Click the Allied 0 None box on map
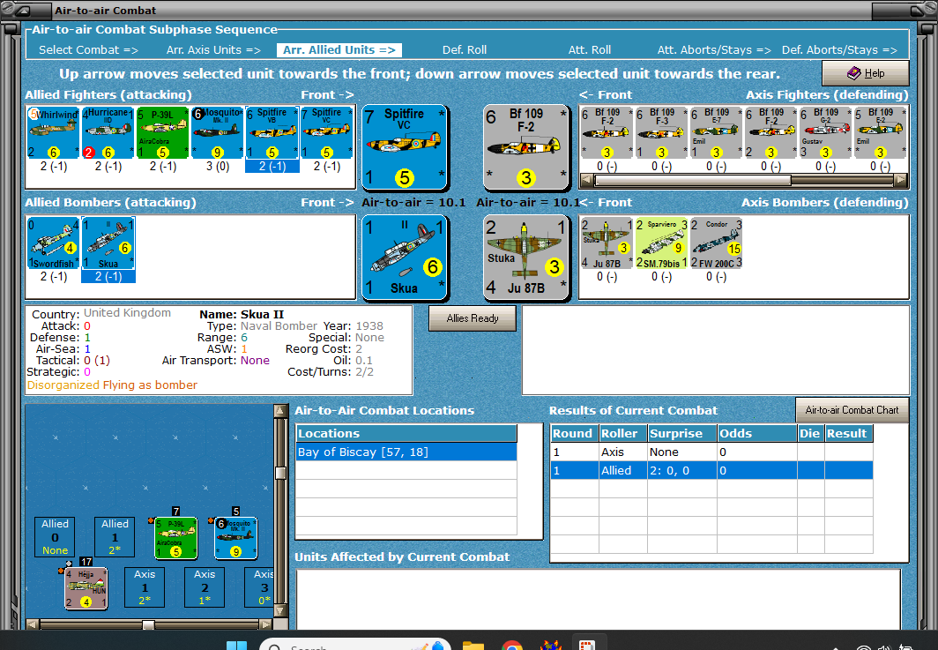The width and height of the screenshot is (938, 650). click(x=55, y=537)
